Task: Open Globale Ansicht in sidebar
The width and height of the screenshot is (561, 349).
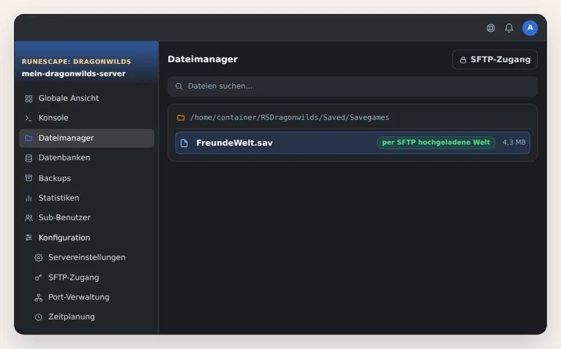Action: [86, 98]
